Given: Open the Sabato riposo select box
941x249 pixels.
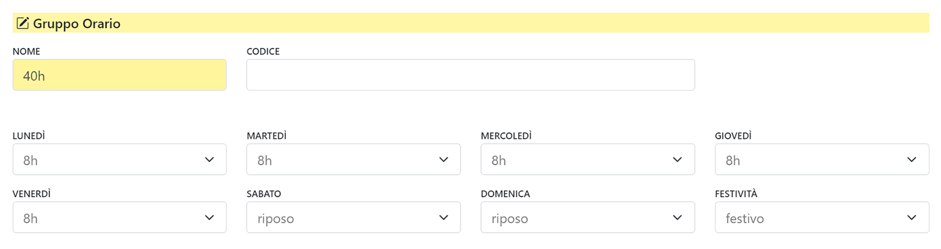Looking at the screenshot, I should pyautogui.click(x=354, y=218).
